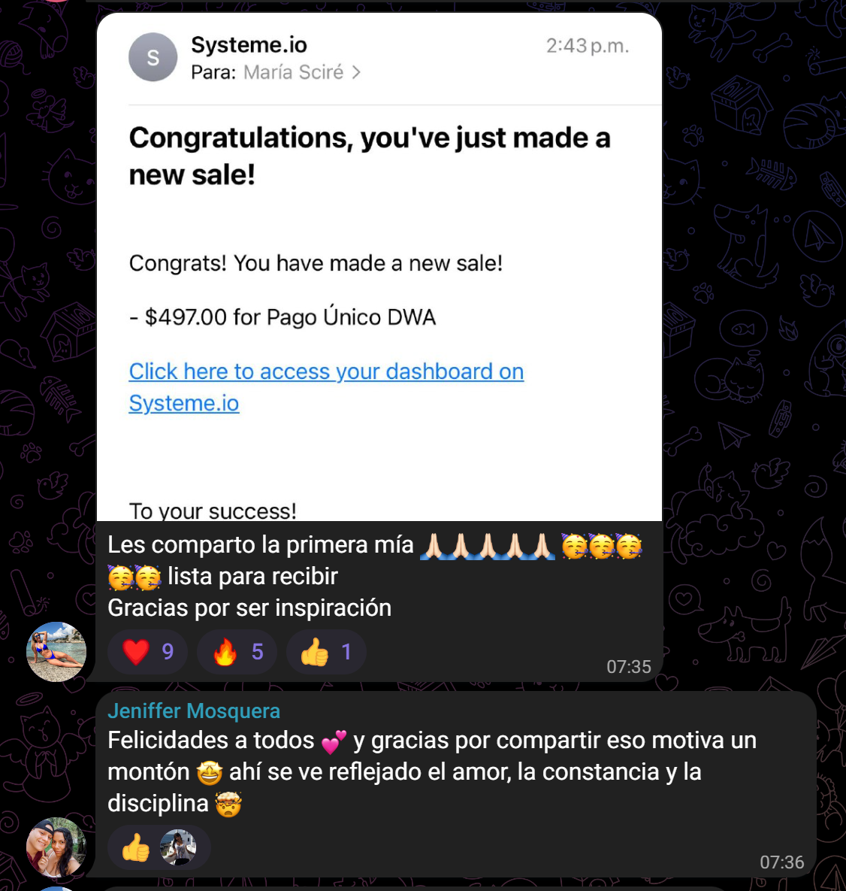Click the 2:43 p.m. email time

[x=588, y=45]
